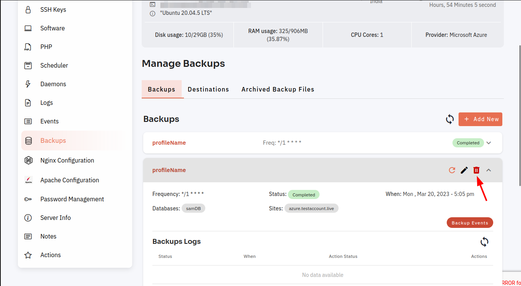Click the Add New backup button
This screenshot has width=521, height=286.
480,119
